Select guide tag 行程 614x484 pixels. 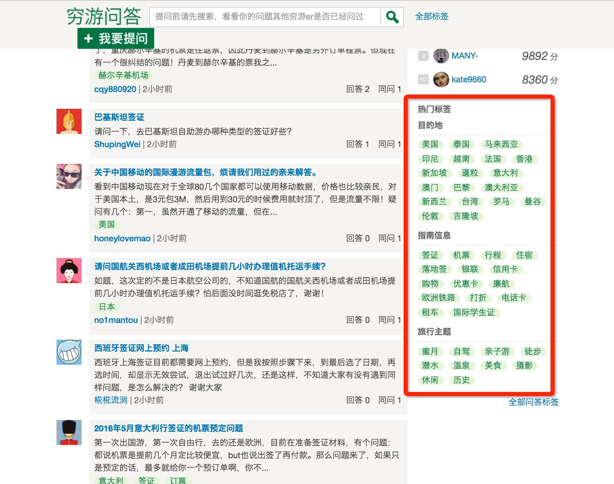click(493, 255)
